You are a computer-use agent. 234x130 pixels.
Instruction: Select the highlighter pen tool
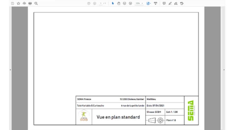coord(170,3)
